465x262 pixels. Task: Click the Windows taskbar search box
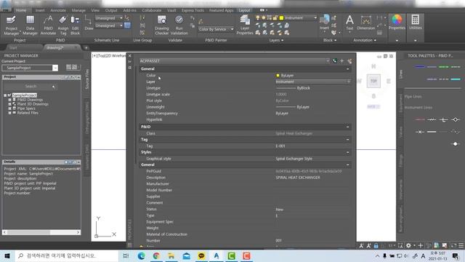point(67,255)
